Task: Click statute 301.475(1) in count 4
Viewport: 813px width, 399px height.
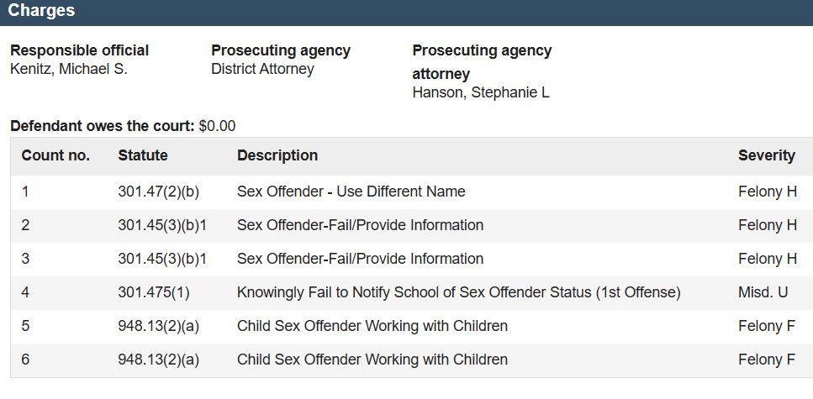Action: pos(154,293)
